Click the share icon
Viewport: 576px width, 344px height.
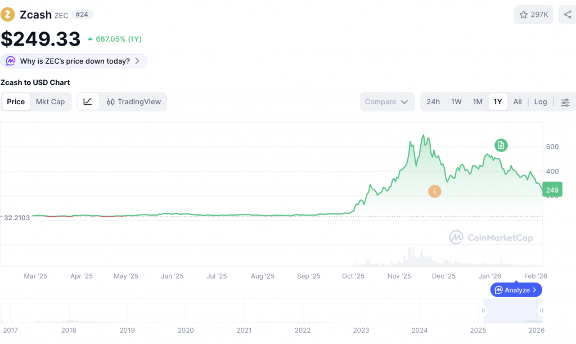[567, 15]
